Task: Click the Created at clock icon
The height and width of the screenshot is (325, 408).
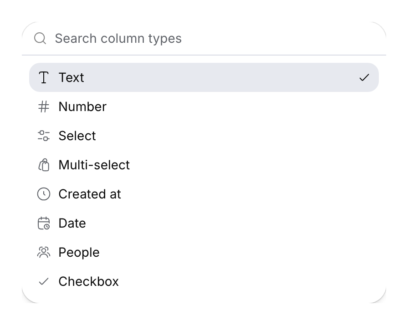Action: (44, 194)
